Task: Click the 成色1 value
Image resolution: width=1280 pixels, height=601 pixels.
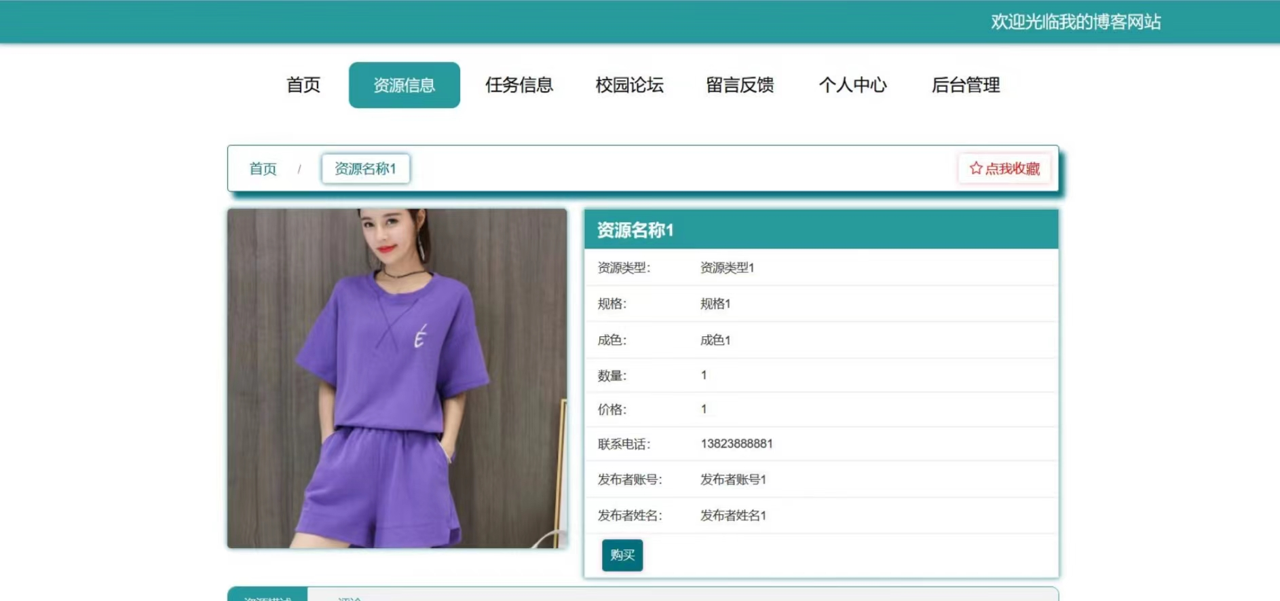Action: click(715, 340)
